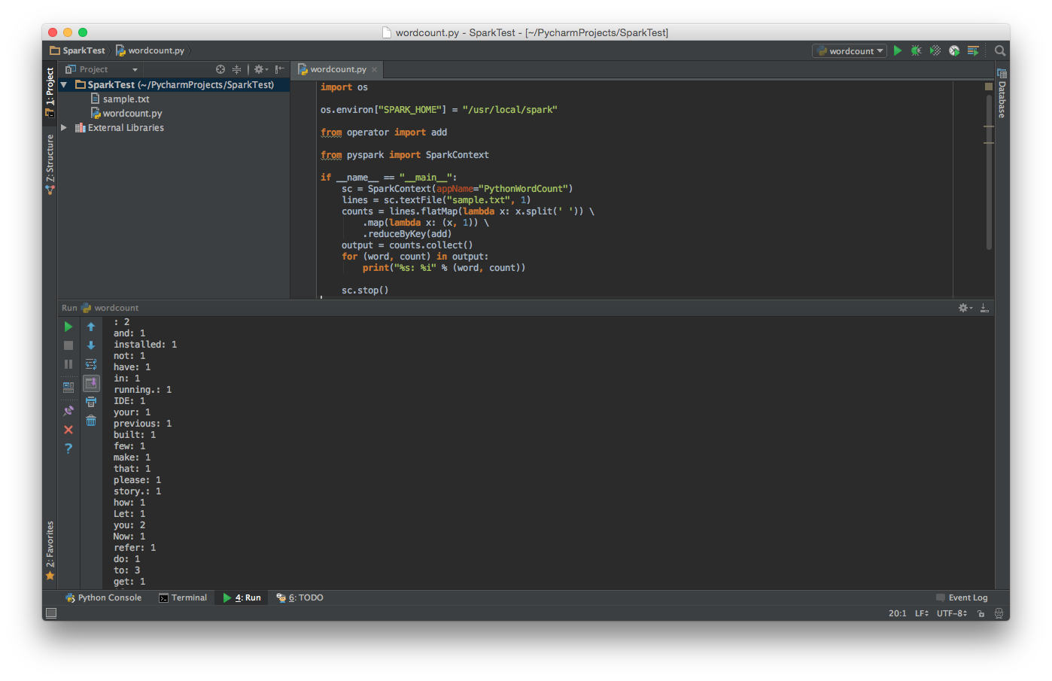Viewport: 1052px width, 681px height.
Task: Toggle scroll to end of output
Action: coord(91,383)
